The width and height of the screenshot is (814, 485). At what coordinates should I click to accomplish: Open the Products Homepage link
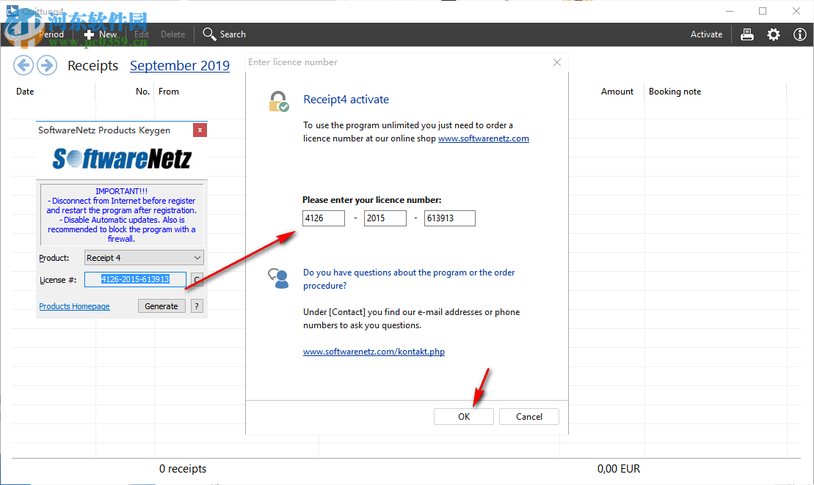[x=74, y=306]
